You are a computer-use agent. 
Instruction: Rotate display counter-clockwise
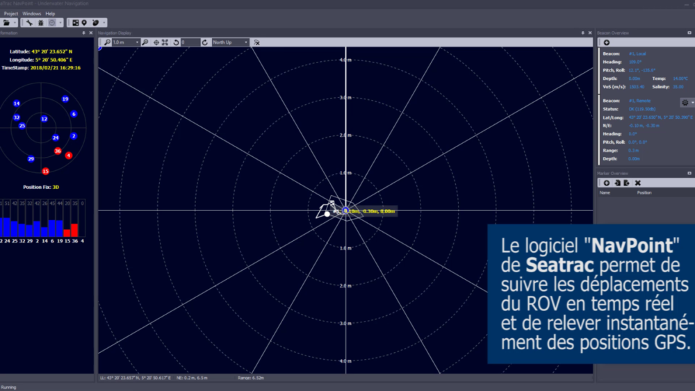point(176,42)
